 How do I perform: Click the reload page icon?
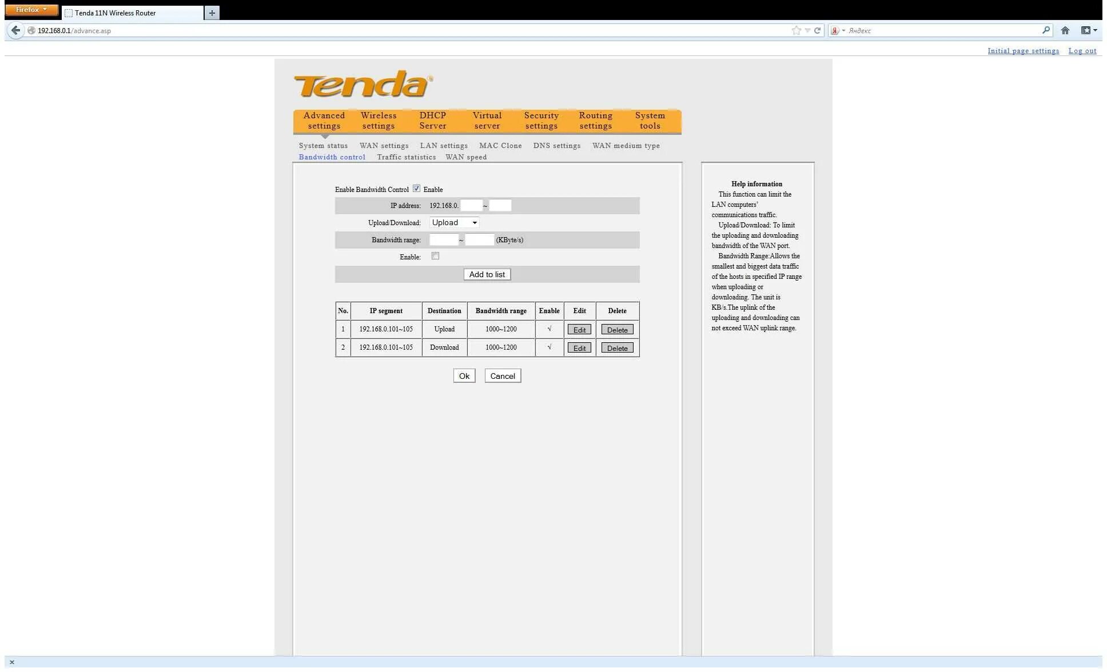click(818, 31)
